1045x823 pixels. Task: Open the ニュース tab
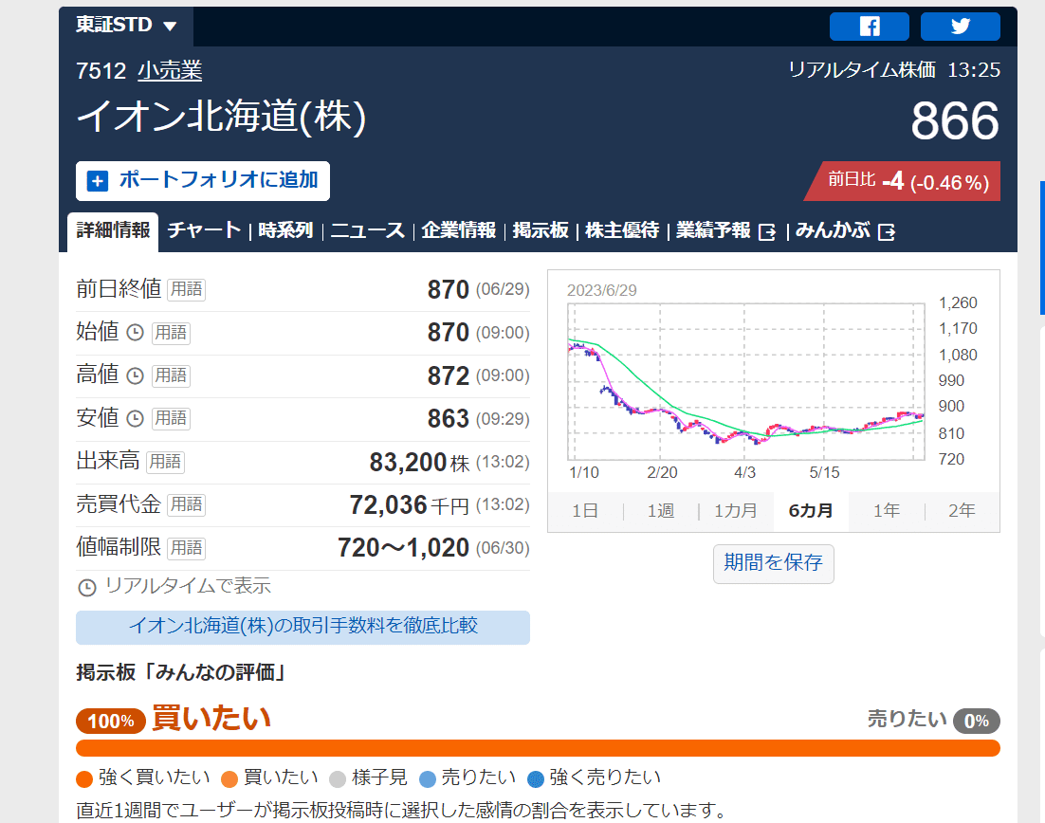[x=367, y=230]
